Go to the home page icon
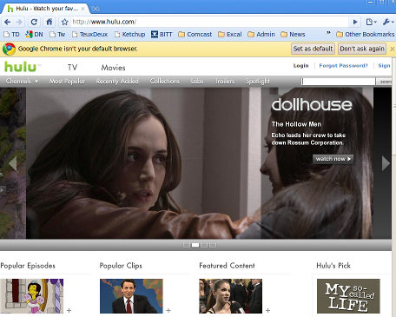This screenshot has width=396, height=317. point(49,22)
